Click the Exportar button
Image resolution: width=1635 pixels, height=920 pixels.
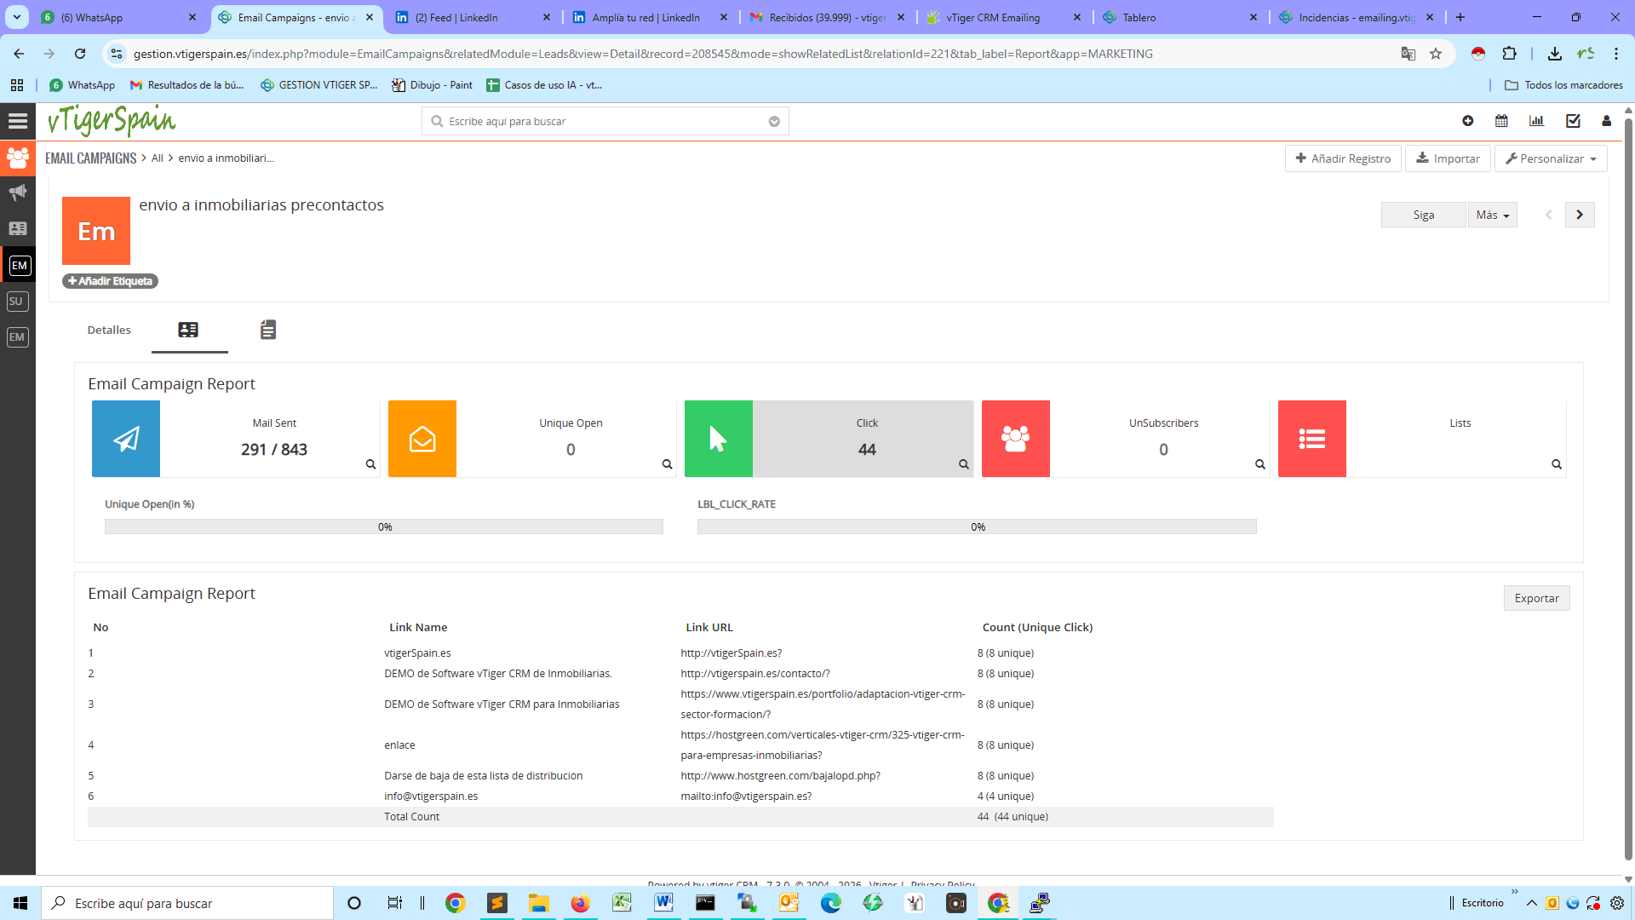(1535, 598)
